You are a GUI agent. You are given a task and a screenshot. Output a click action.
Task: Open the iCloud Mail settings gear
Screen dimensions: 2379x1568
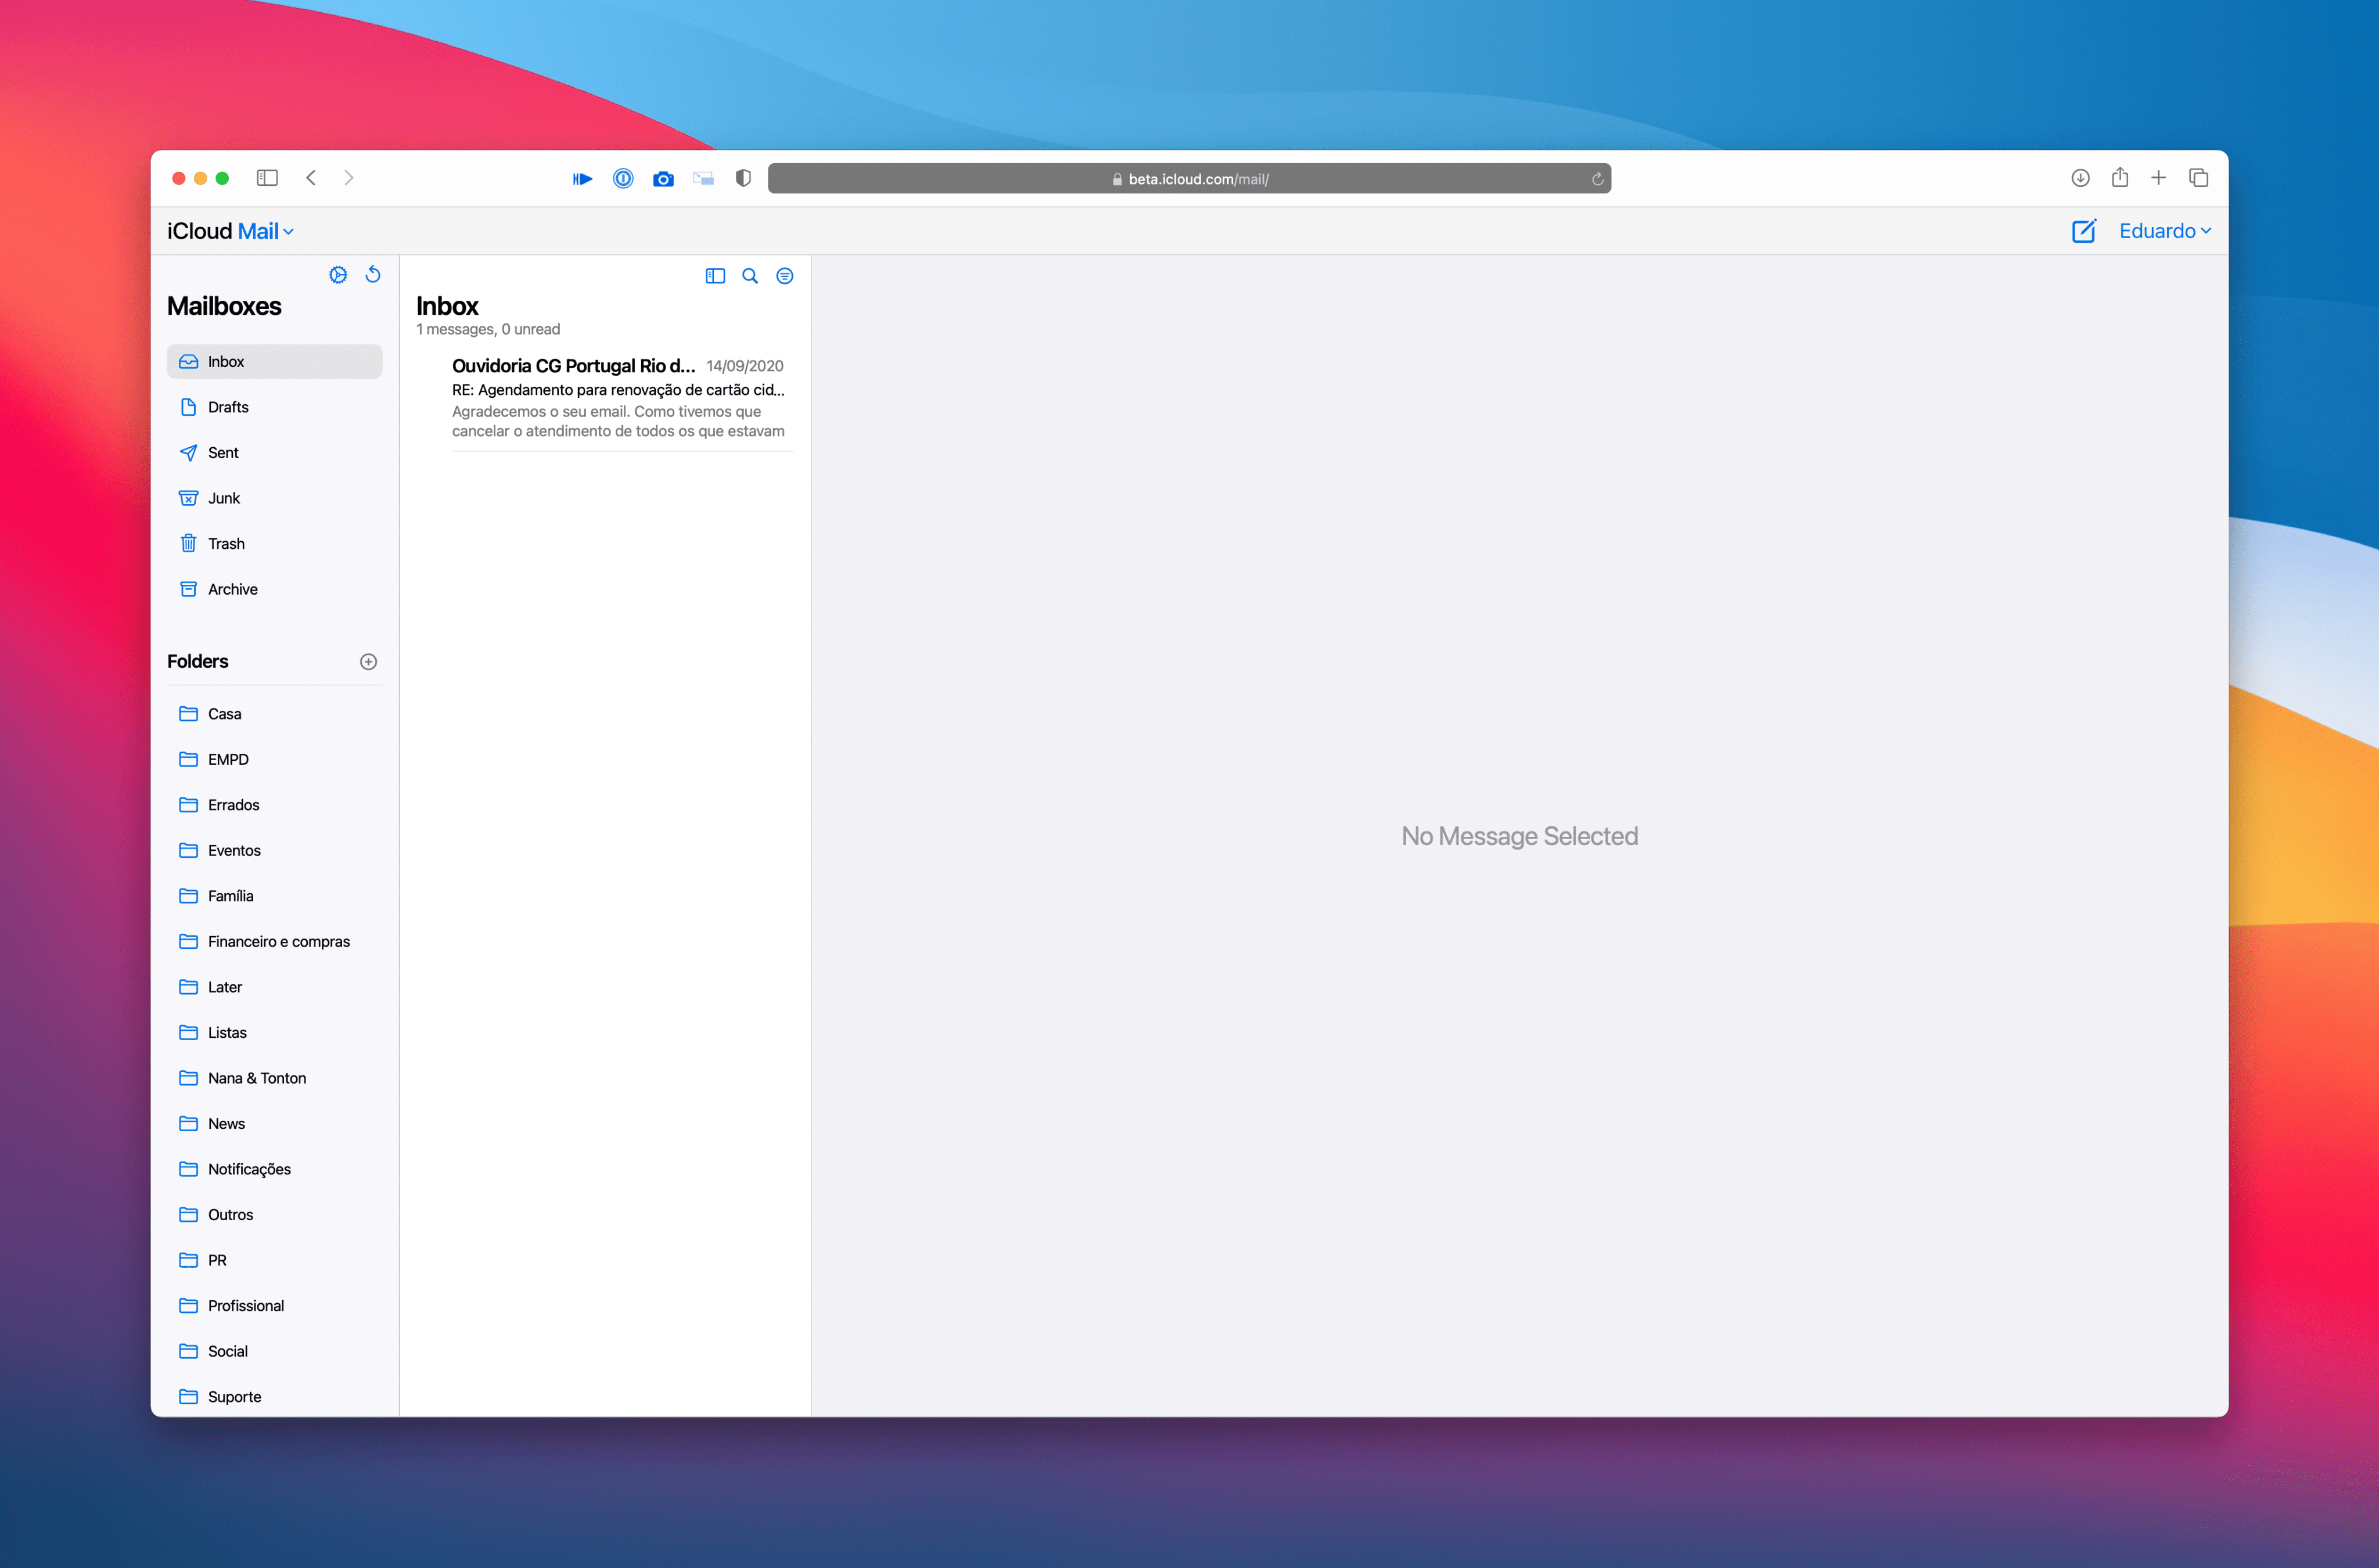(x=337, y=274)
